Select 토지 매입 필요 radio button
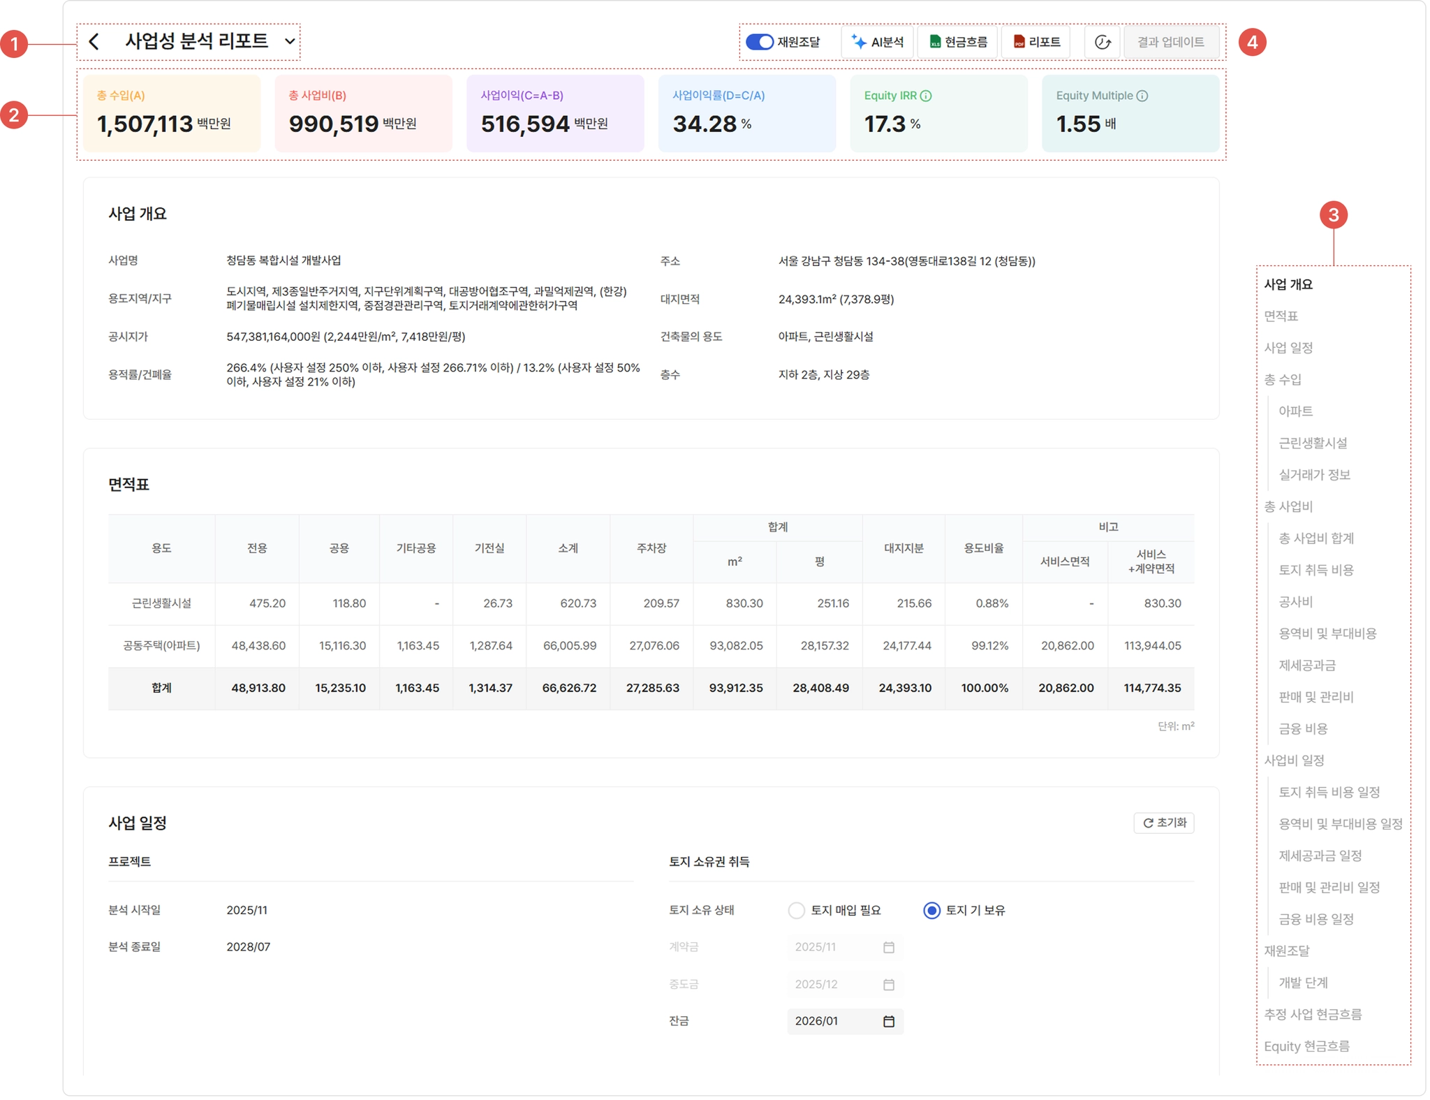The image size is (1430, 1100). (796, 910)
